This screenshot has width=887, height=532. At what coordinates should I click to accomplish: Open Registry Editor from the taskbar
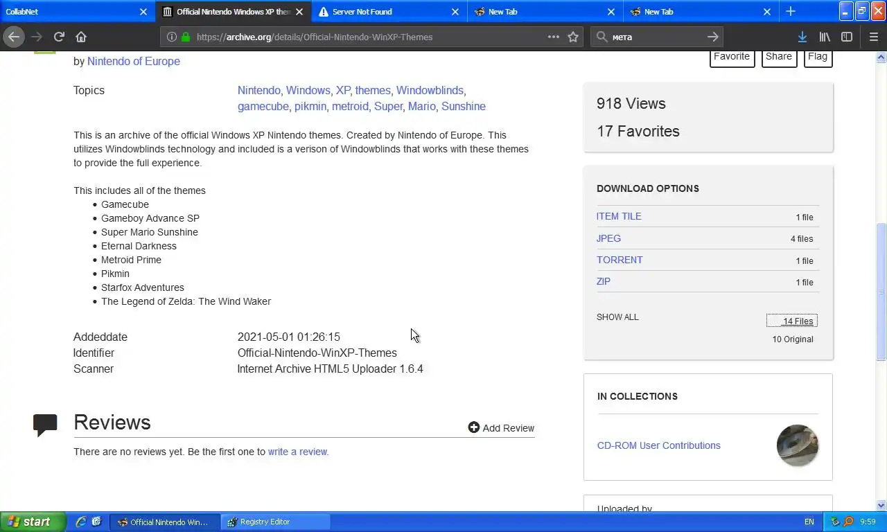[276, 522]
